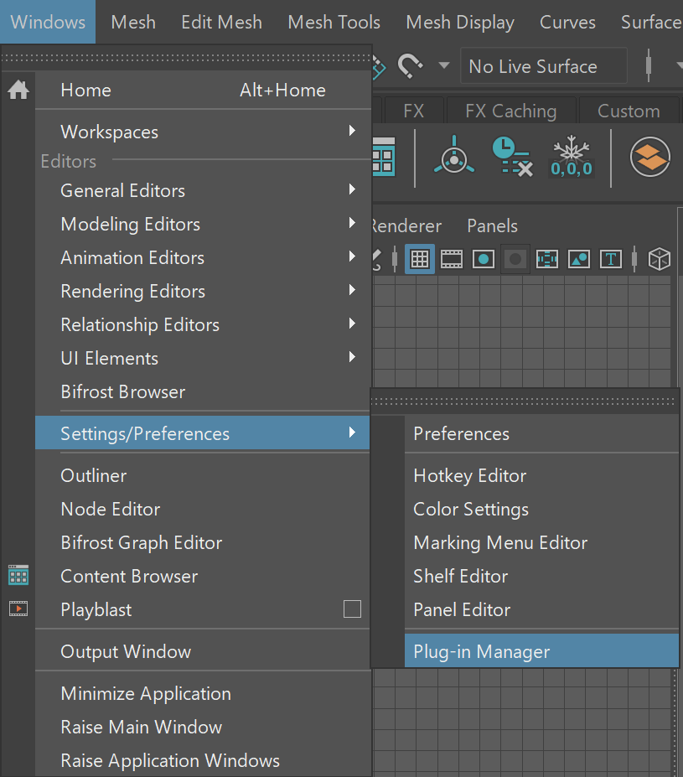Tear off the Windows menu dotted handle
Screen dimensions: 683x777
click(186, 58)
